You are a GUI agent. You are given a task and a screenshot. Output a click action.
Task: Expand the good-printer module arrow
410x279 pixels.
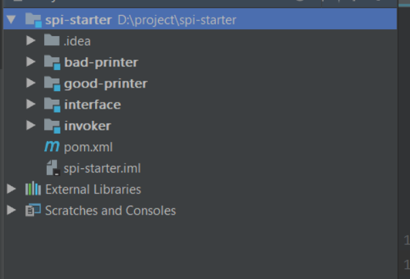(30, 83)
